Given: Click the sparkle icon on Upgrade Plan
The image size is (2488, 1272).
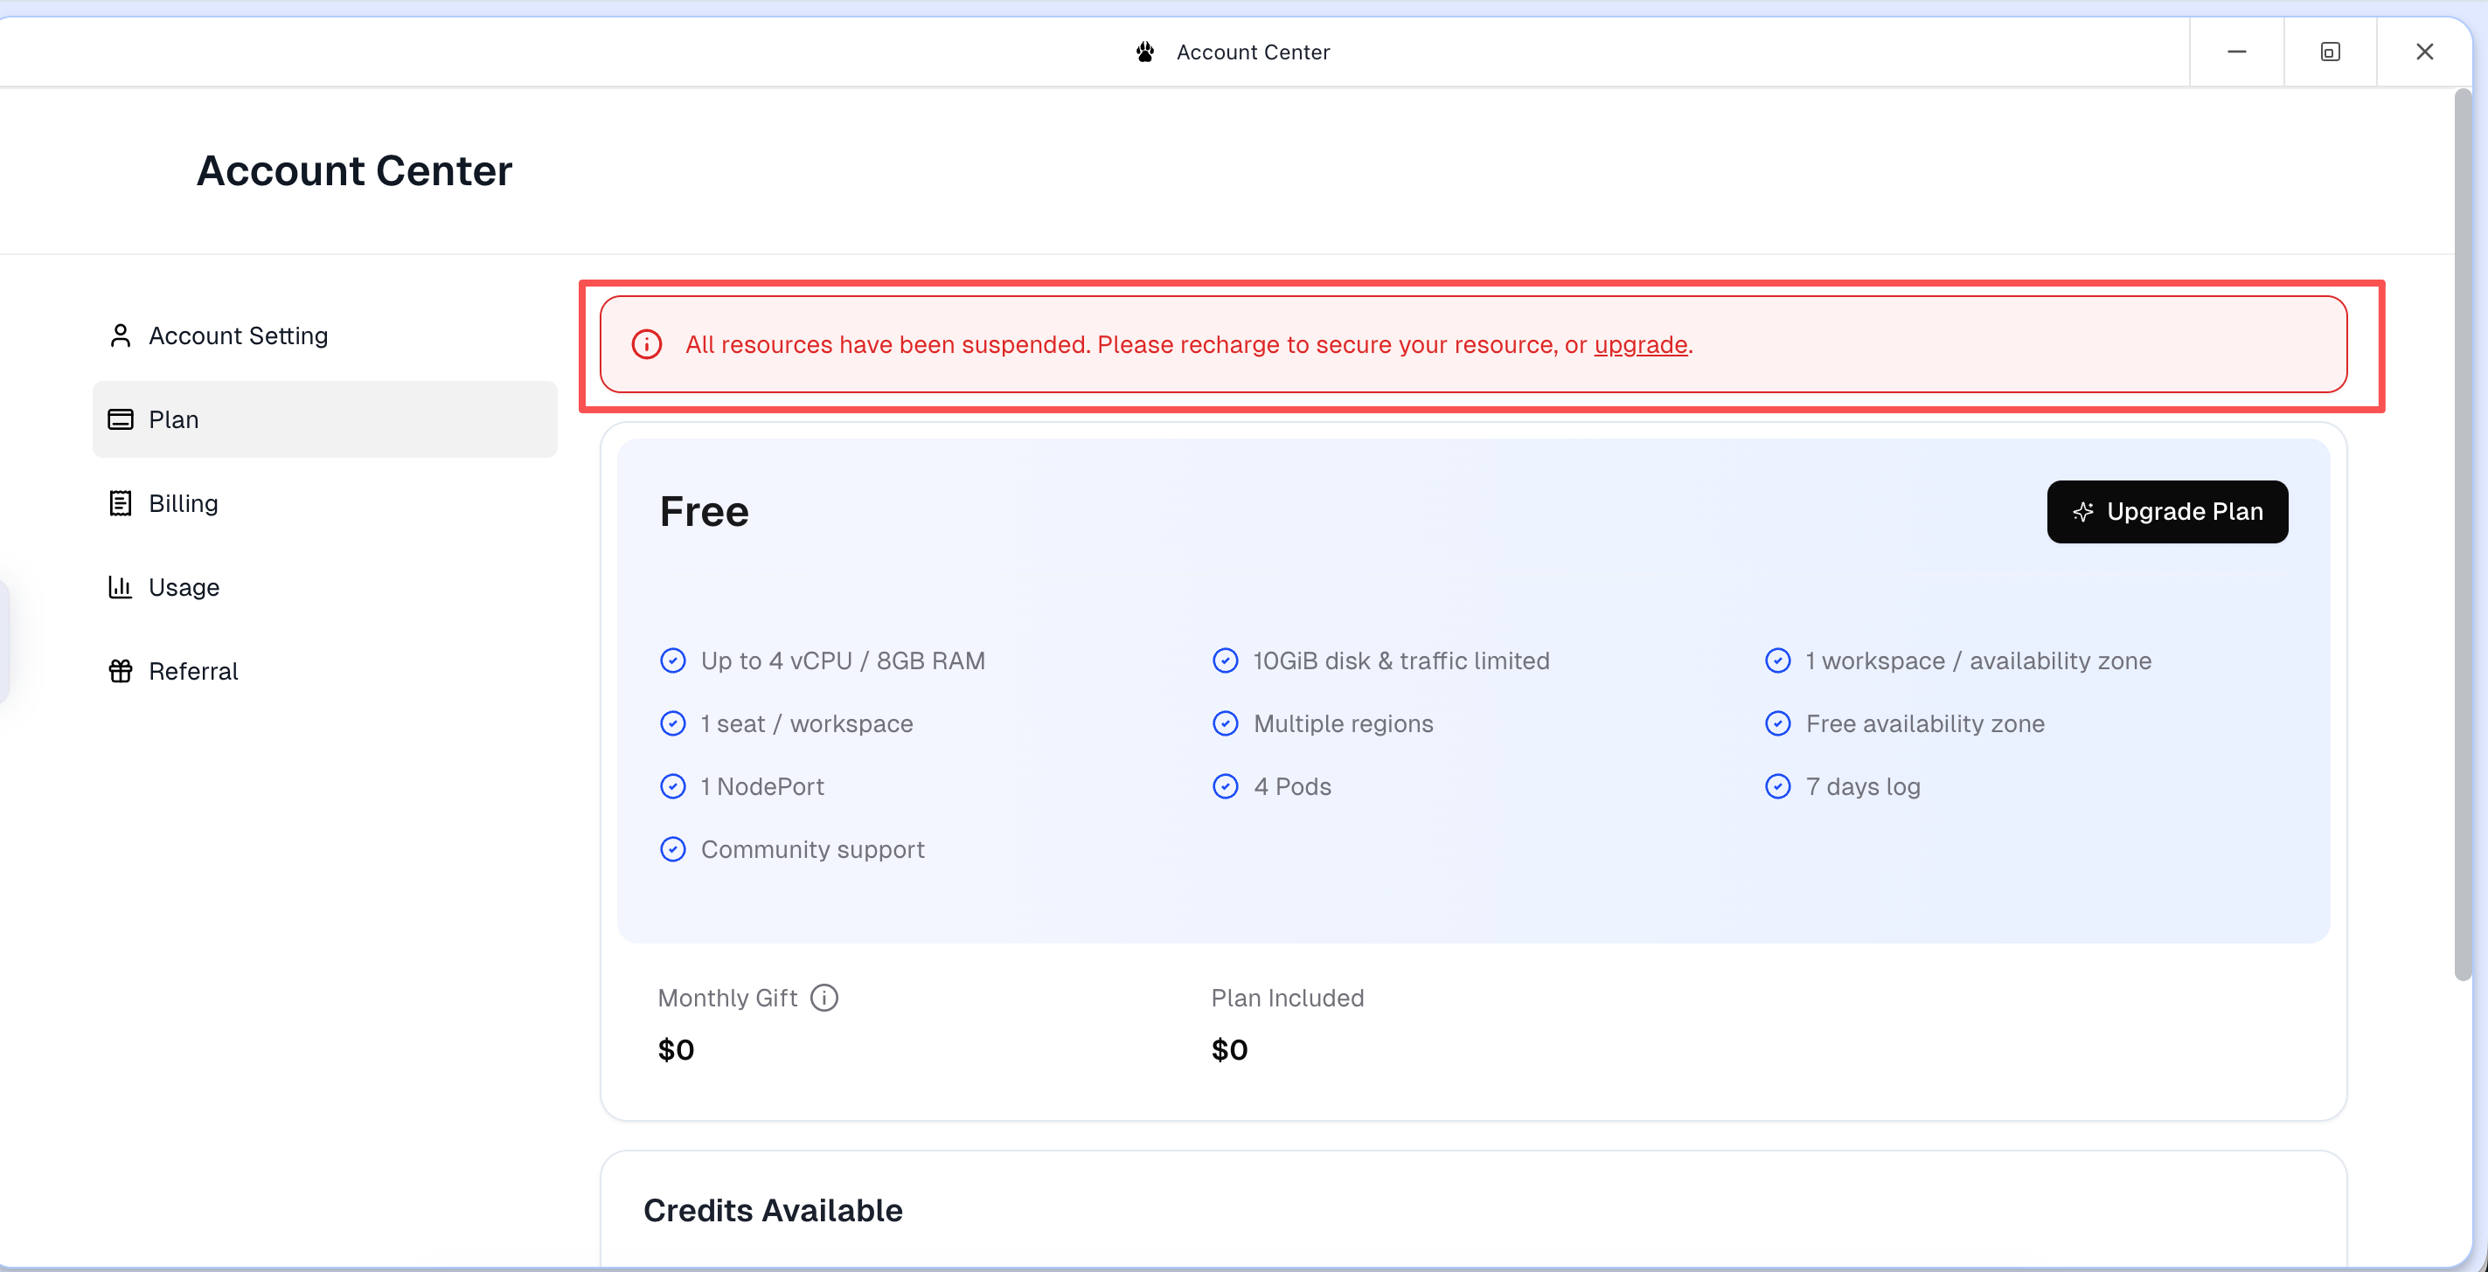Looking at the screenshot, I should click(x=2083, y=511).
